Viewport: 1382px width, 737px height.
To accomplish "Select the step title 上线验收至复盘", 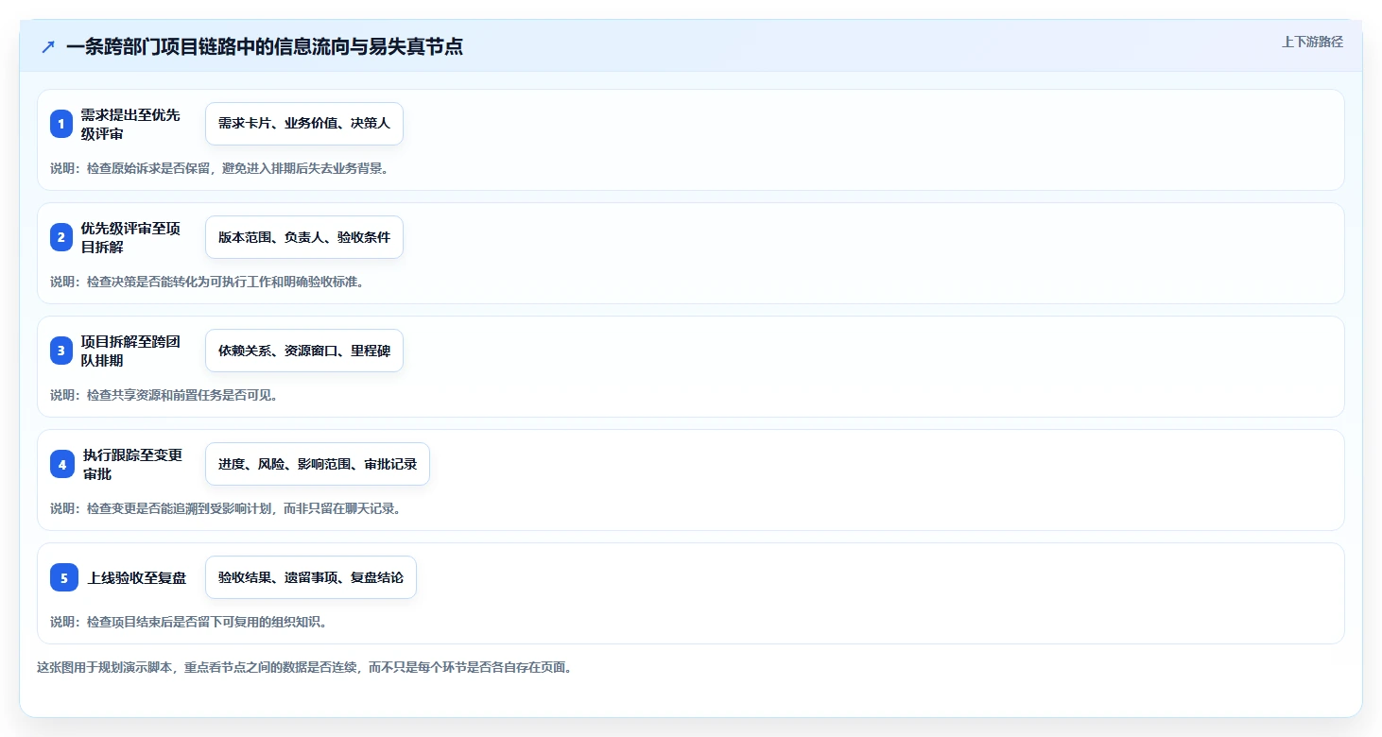I will click(137, 577).
